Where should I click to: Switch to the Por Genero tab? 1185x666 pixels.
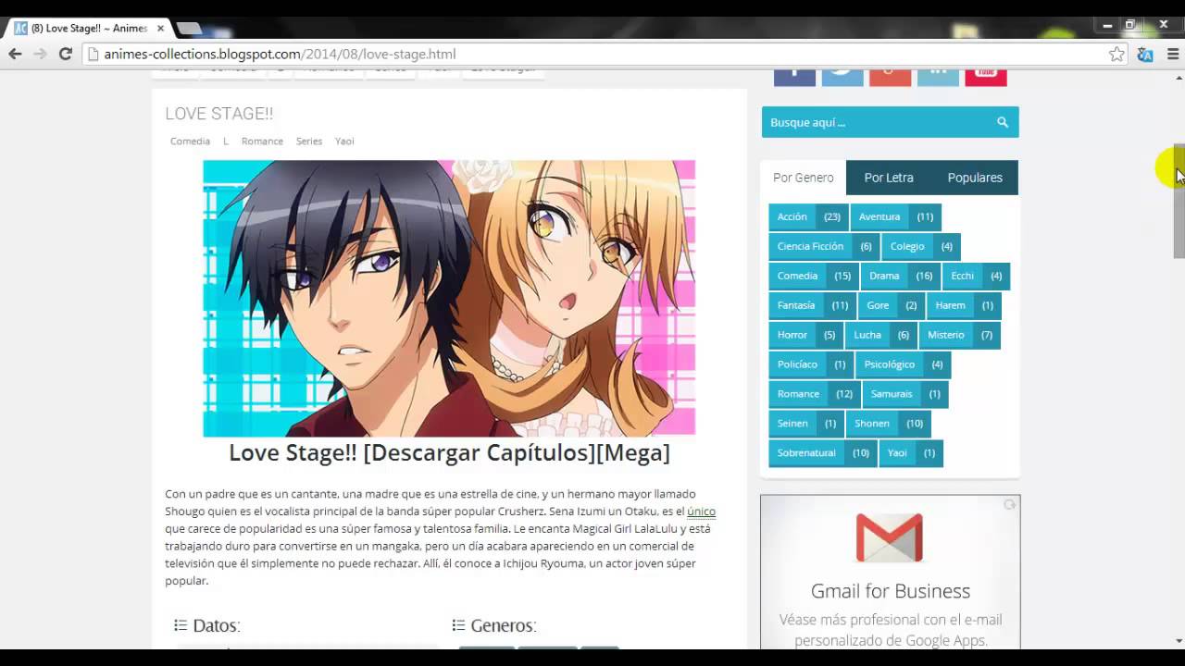[804, 178]
